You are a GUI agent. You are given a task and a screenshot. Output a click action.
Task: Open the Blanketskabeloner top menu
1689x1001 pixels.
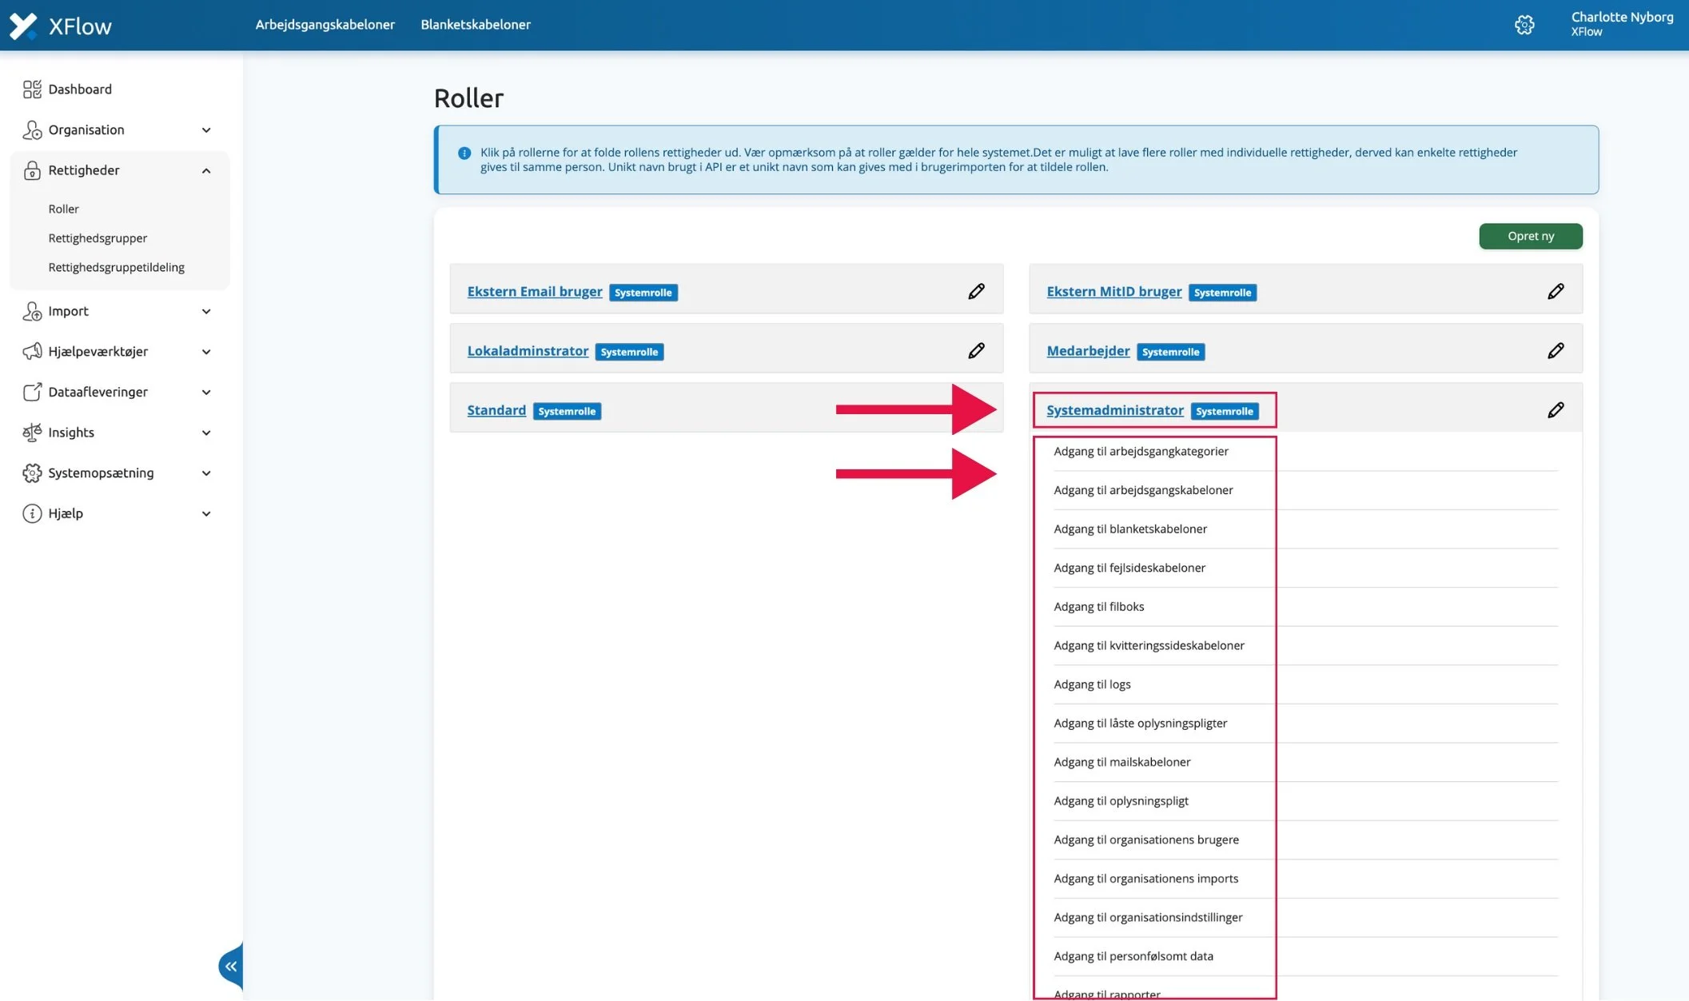(475, 25)
